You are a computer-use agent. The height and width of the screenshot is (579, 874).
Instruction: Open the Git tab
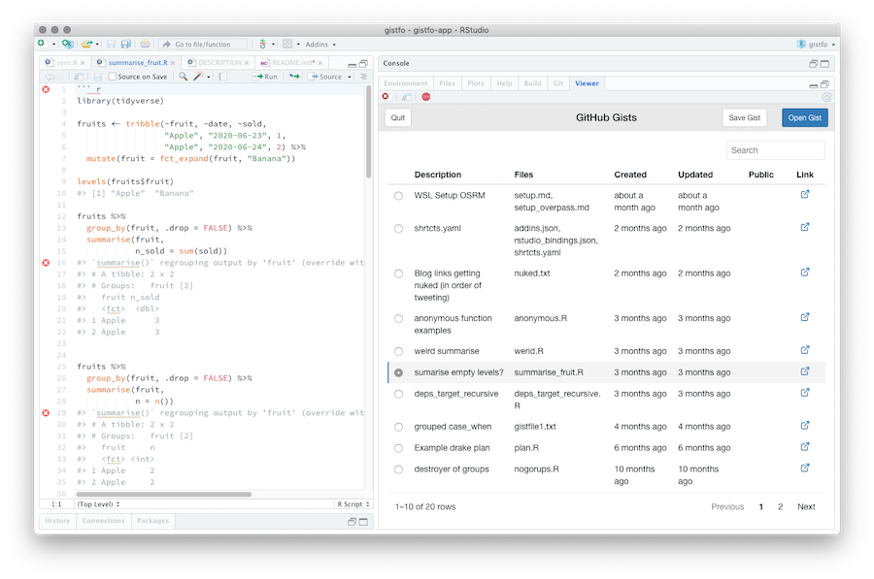[558, 83]
